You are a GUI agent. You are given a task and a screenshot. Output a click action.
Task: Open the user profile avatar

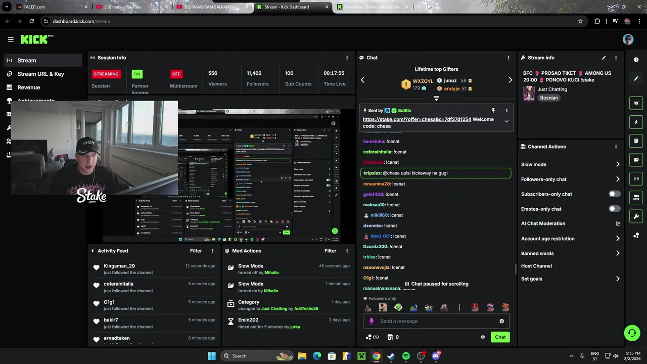coord(628,39)
